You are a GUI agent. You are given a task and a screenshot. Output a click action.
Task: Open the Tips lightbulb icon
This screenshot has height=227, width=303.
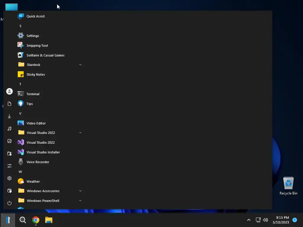pyautogui.click(x=21, y=103)
